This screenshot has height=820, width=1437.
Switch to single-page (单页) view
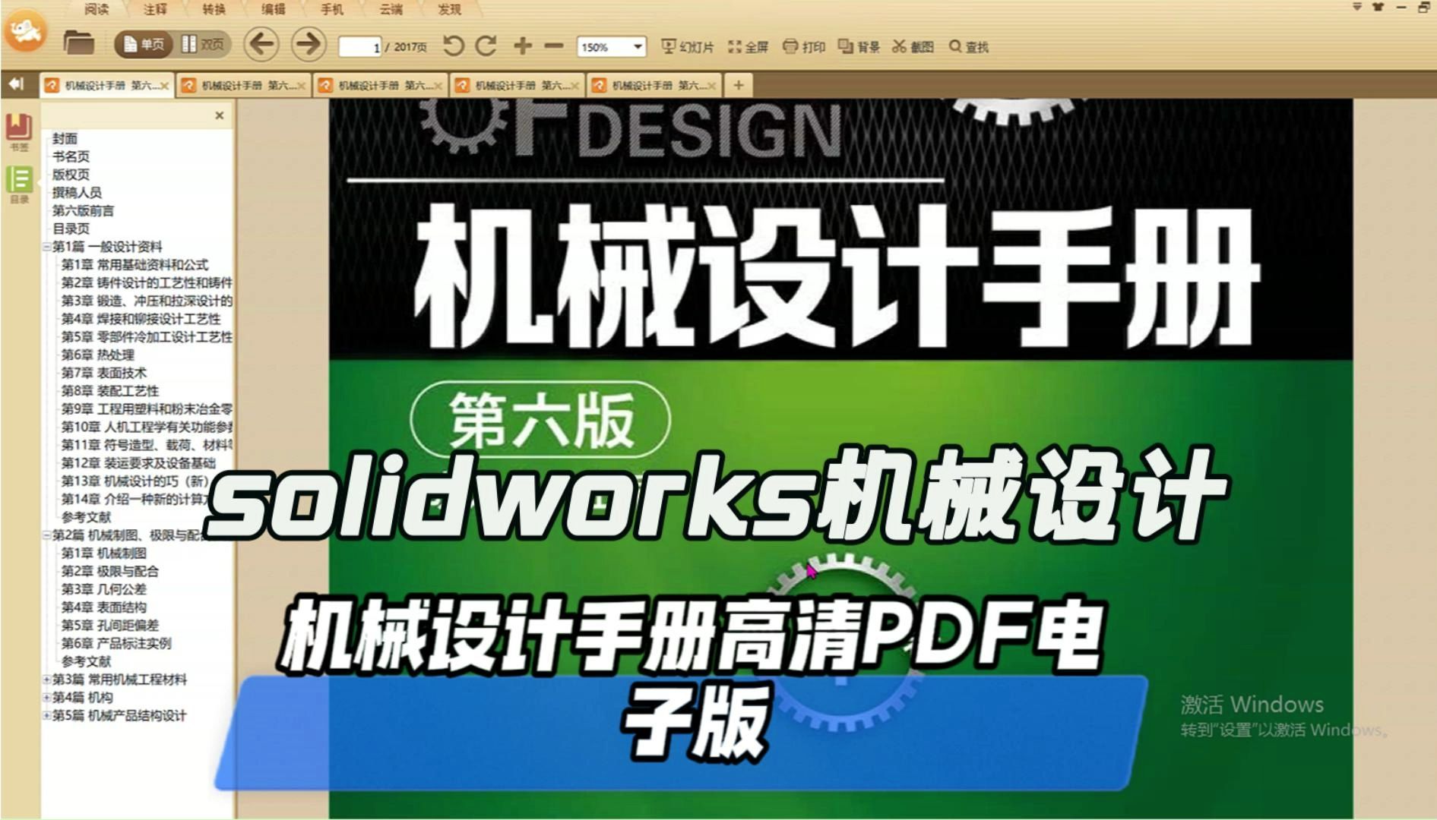144,45
